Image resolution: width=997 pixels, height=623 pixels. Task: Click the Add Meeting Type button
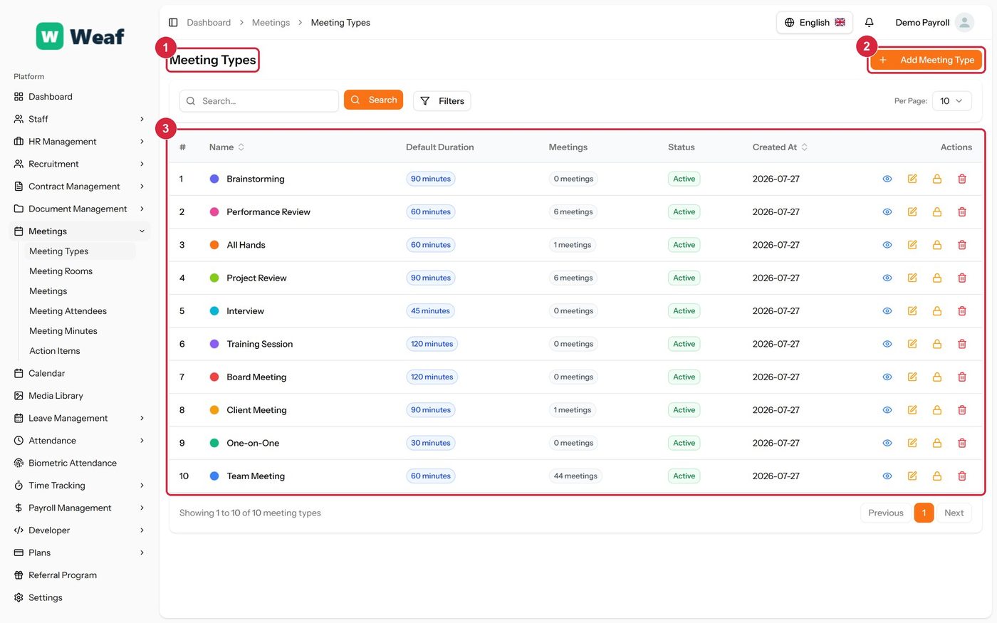(926, 60)
